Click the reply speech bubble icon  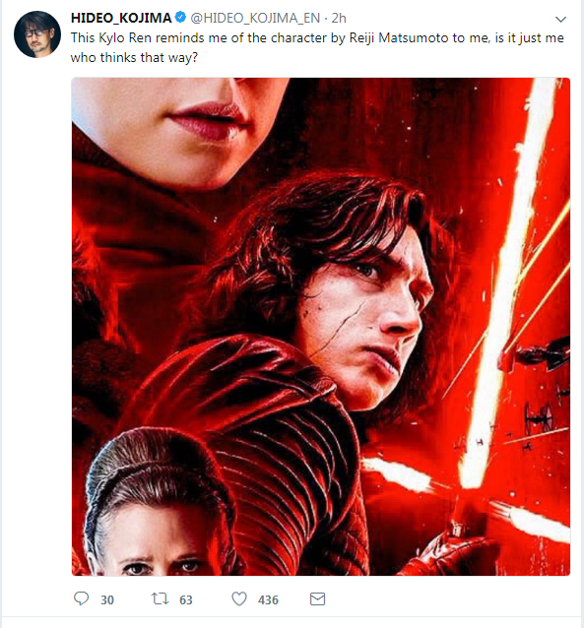click(x=82, y=598)
